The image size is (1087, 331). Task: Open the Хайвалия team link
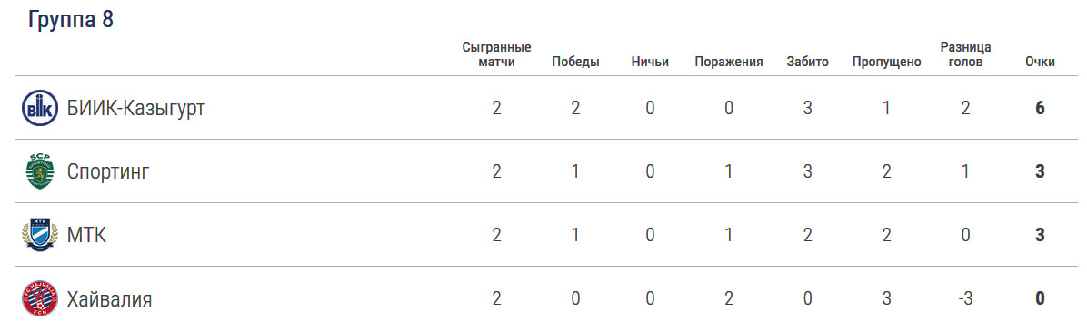110,299
